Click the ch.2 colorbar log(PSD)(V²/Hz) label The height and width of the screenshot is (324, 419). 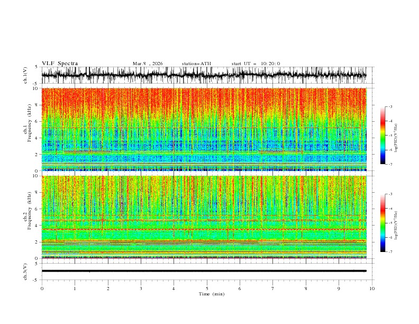(396, 226)
